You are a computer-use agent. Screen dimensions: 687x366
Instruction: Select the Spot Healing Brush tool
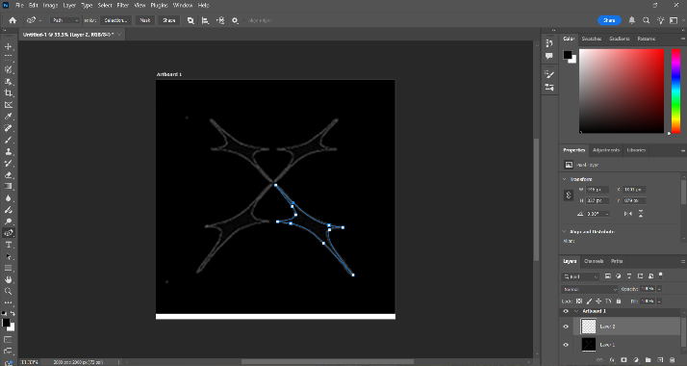click(x=9, y=128)
